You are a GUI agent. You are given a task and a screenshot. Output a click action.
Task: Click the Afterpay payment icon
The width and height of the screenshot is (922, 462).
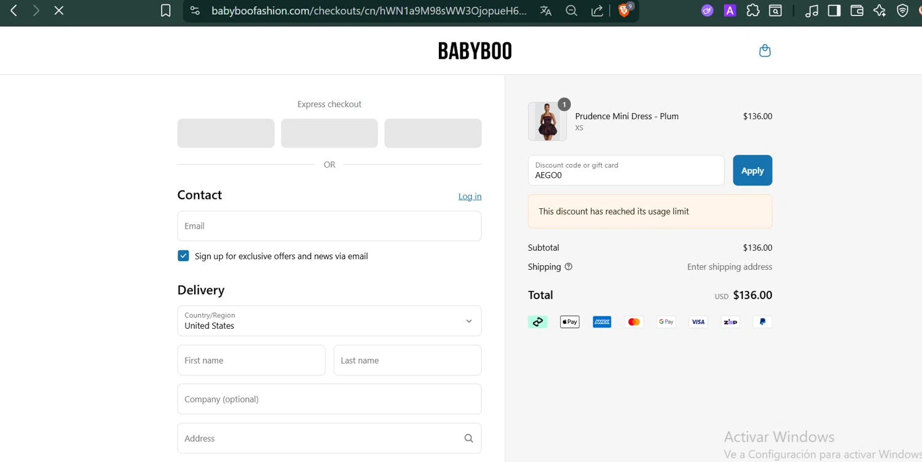coord(538,322)
